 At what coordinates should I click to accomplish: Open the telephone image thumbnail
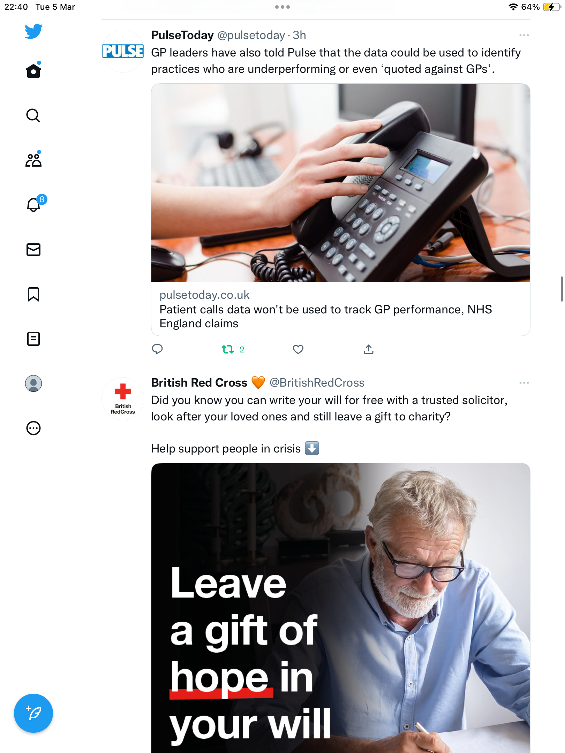click(341, 183)
